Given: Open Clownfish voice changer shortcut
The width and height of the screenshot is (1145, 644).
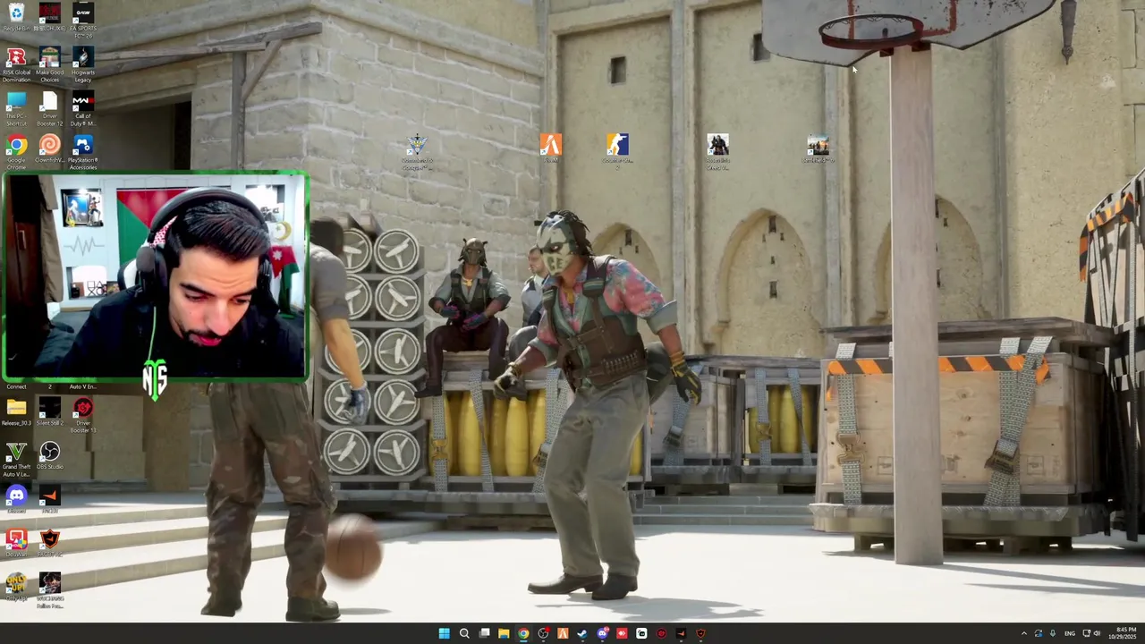Looking at the screenshot, I should 49,150.
